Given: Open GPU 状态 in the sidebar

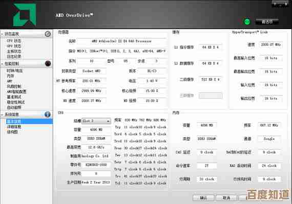Looking at the screenshot, I should (14, 46).
